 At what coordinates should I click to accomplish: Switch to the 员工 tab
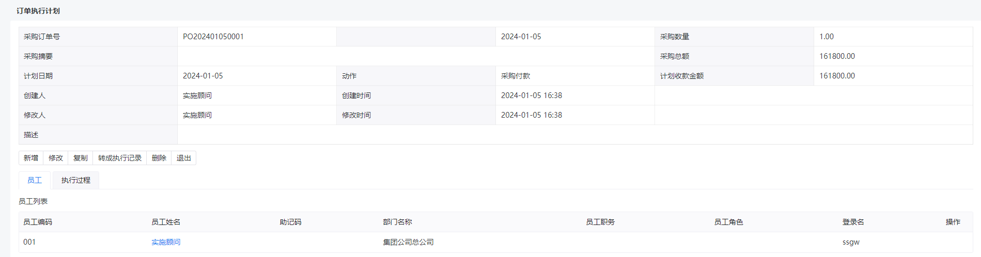[35, 180]
